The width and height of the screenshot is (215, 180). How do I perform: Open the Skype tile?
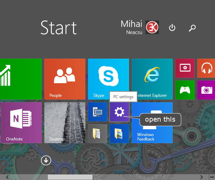pyautogui.click(x=109, y=79)
